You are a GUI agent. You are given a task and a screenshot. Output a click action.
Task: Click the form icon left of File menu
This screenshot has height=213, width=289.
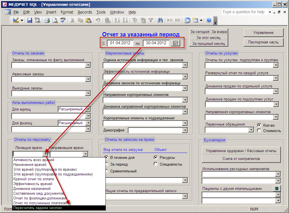click(x=8, y=12)
